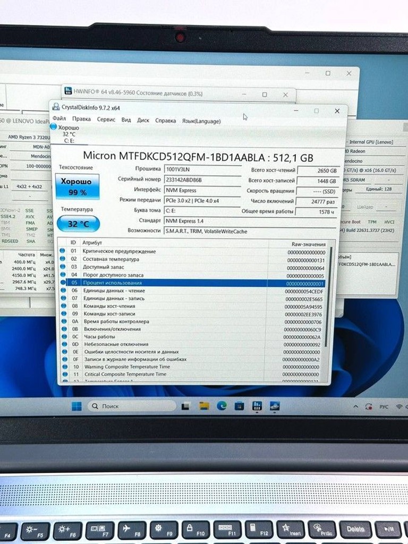Switch to CrystalDiskInfo taskbar icon
This screenshot has width=408, height=544.
point(275,406)
